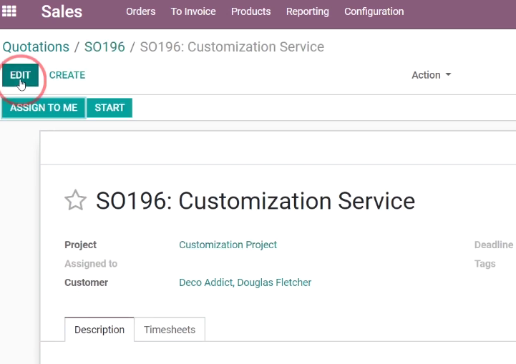Open the Customization Project link
The image size is (516, 364).
click(228, 245)
